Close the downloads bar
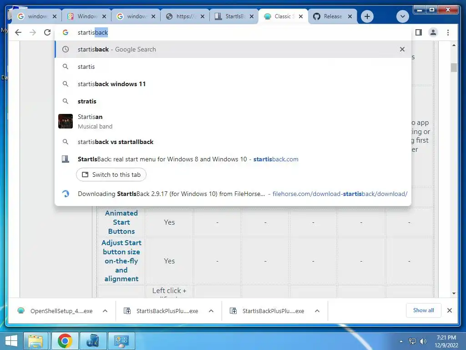 tap(450, 310)
